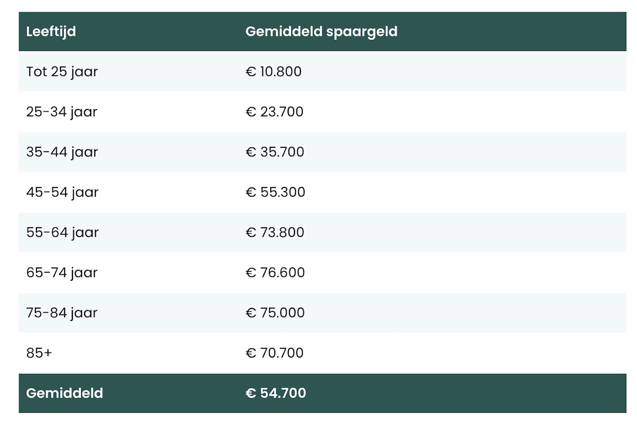Click the € 35.700 amount
This screenshot has width=637, height=423.
[275, 152]
